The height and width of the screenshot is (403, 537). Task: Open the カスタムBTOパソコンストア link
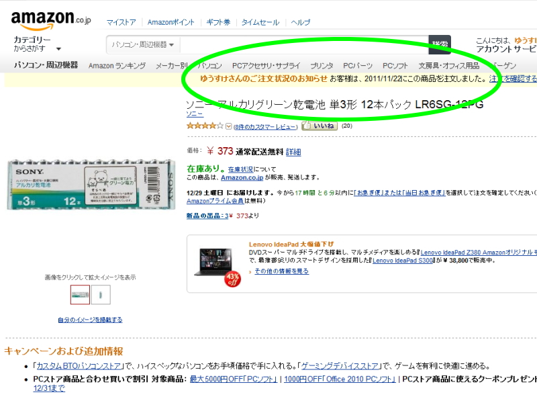coord(80,366)
